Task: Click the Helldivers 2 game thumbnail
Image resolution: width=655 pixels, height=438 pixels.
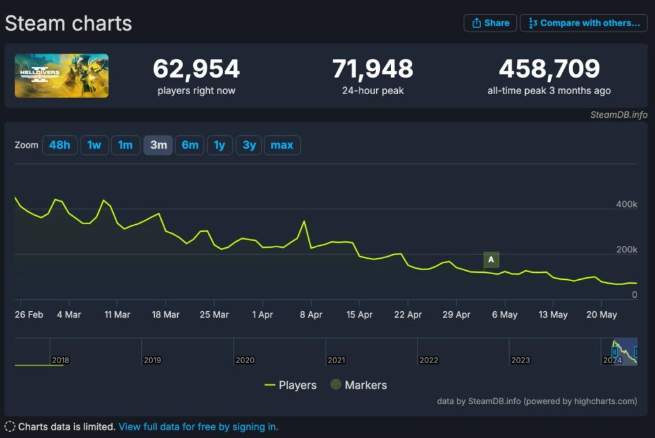Action: (61, 76)
